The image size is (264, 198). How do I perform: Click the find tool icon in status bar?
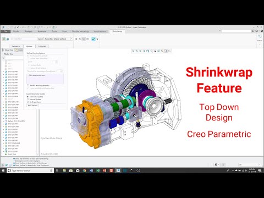coord(216,164)
